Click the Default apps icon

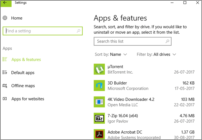(5, 72)
